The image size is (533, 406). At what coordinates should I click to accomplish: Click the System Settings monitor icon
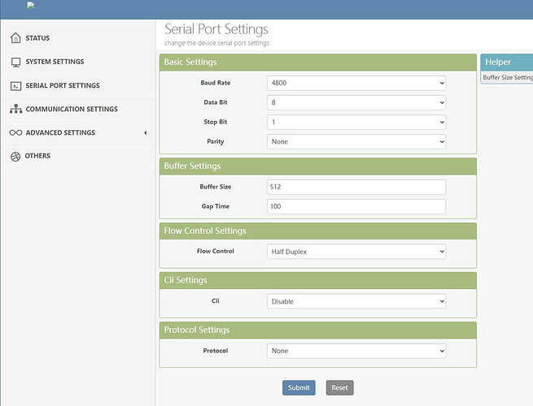tap(15, 62)
